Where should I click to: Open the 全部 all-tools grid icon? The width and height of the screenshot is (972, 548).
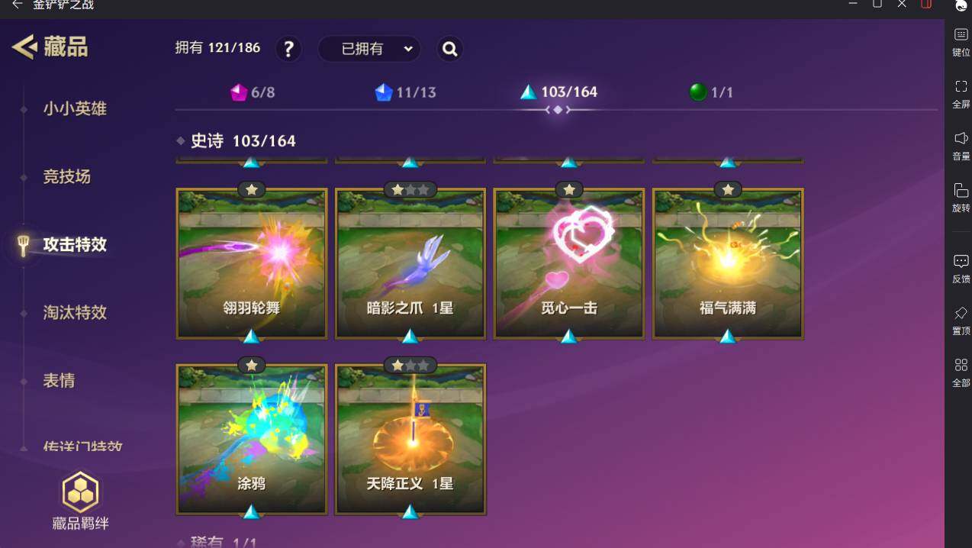[x=961, y=365]
